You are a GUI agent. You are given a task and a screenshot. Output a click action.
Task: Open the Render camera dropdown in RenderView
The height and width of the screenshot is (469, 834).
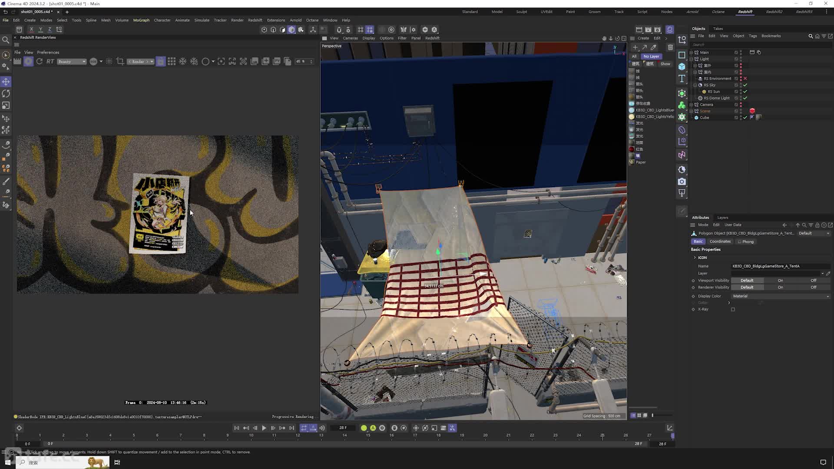(x=140, y=62)
